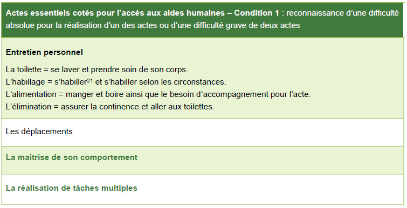Click 'La maîtrise de son comportement'
The width and height of the screenshot is (407, 208).
[x=72, y=157]
